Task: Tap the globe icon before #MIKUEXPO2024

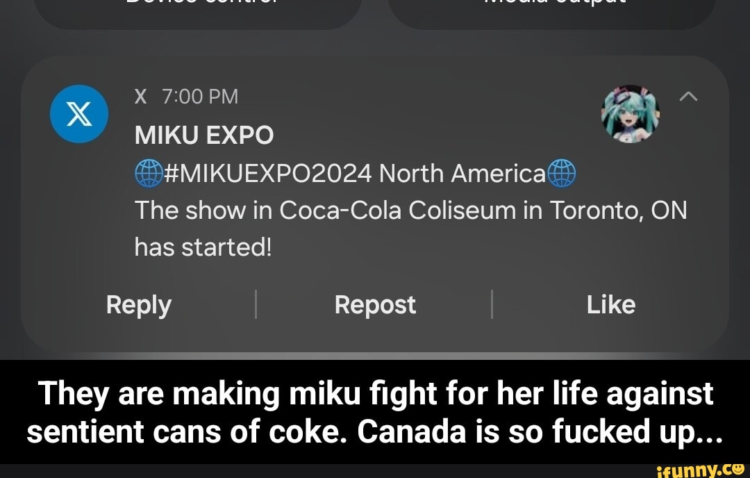Action: [x=147, y=174]
